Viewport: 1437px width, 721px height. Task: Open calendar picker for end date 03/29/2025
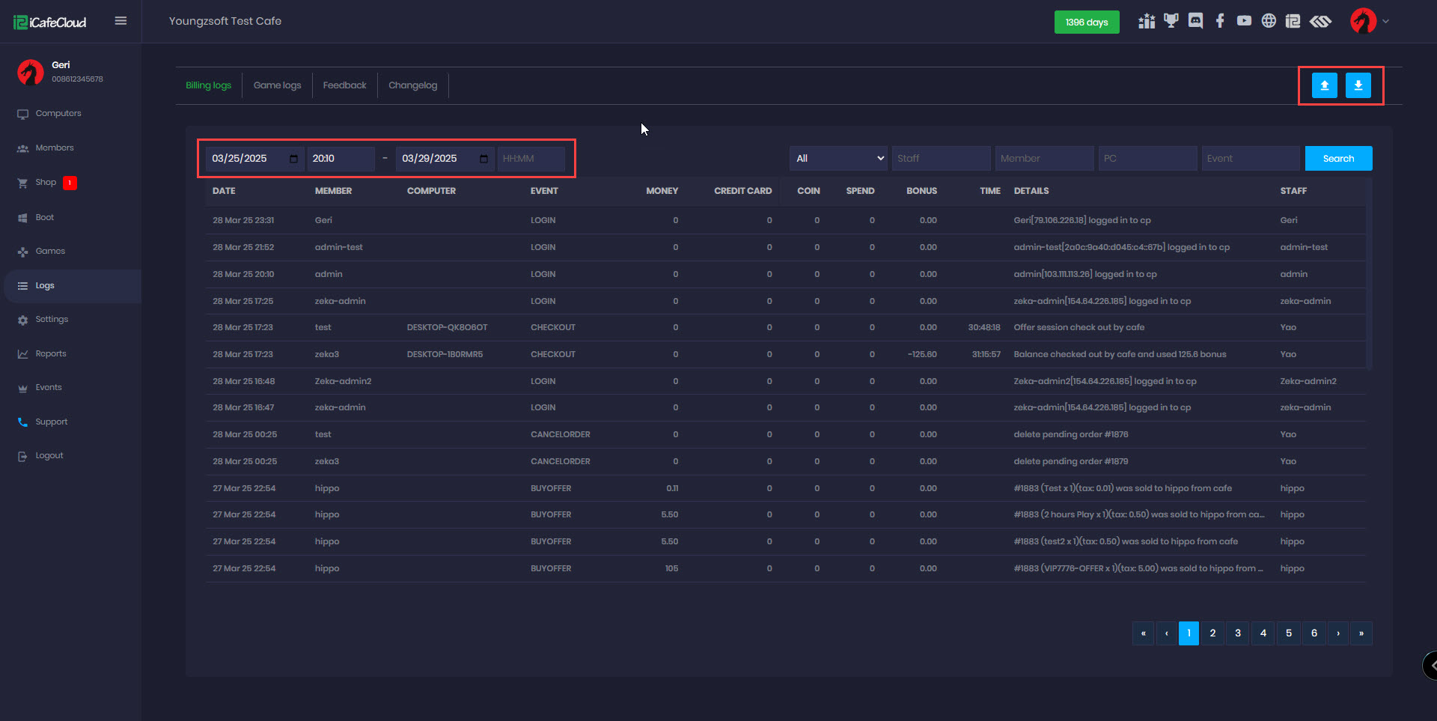tap(483, 159)
